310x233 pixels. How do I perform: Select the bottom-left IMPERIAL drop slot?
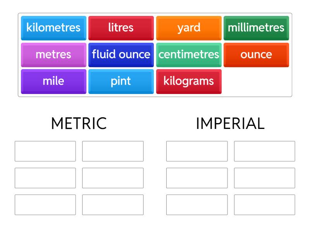(x=197, y=205)
